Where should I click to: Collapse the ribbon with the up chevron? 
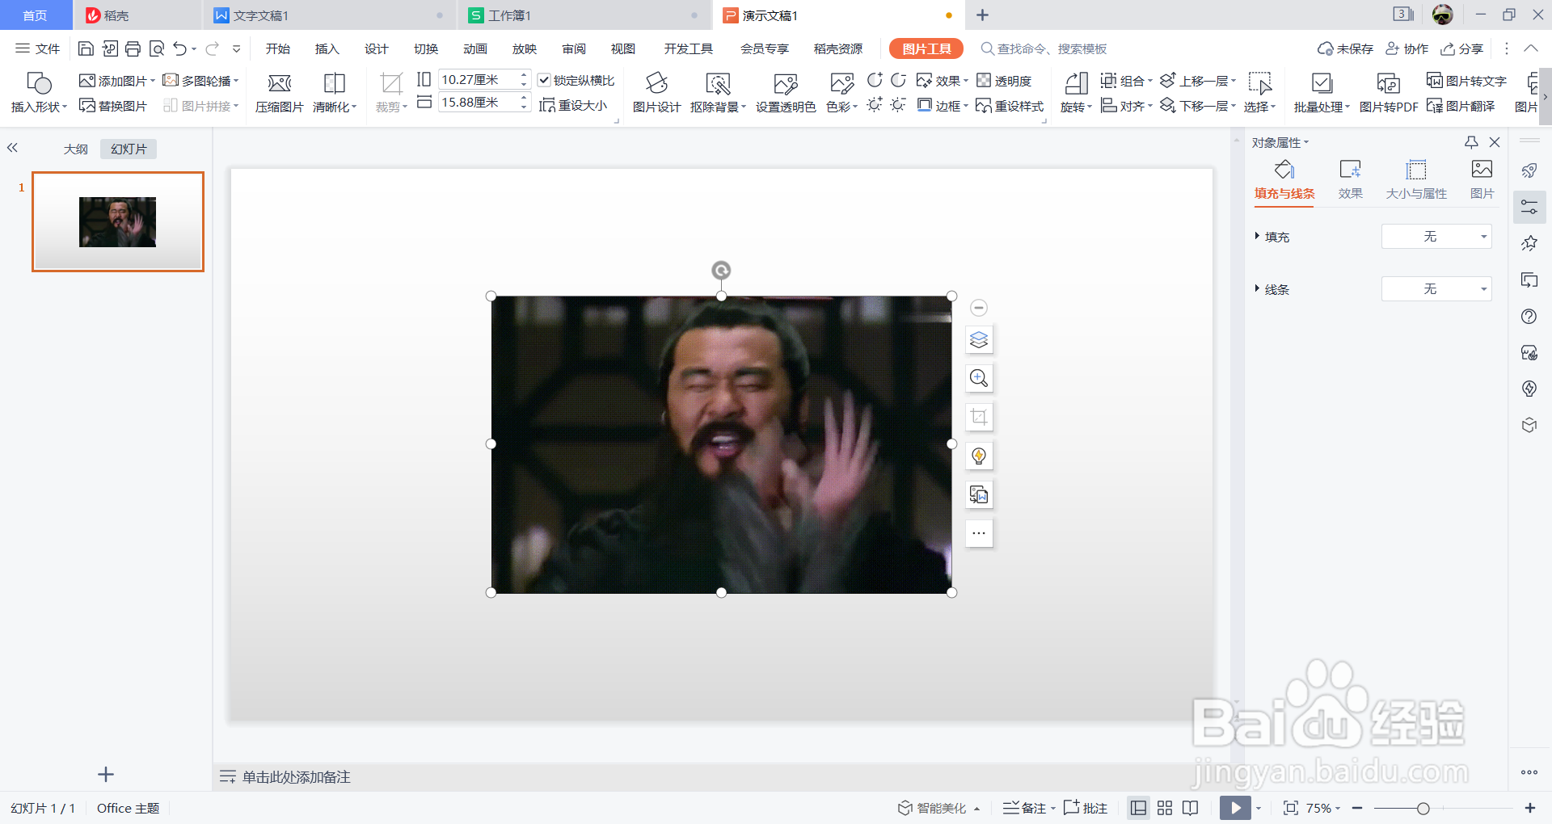click(x=1531, y=48)
